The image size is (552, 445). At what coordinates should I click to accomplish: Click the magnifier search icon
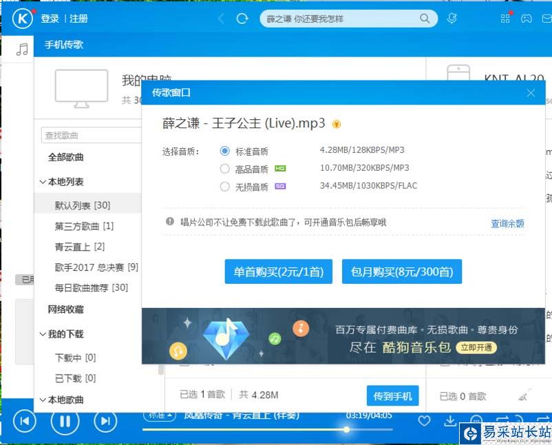click(x=425, y=19)
